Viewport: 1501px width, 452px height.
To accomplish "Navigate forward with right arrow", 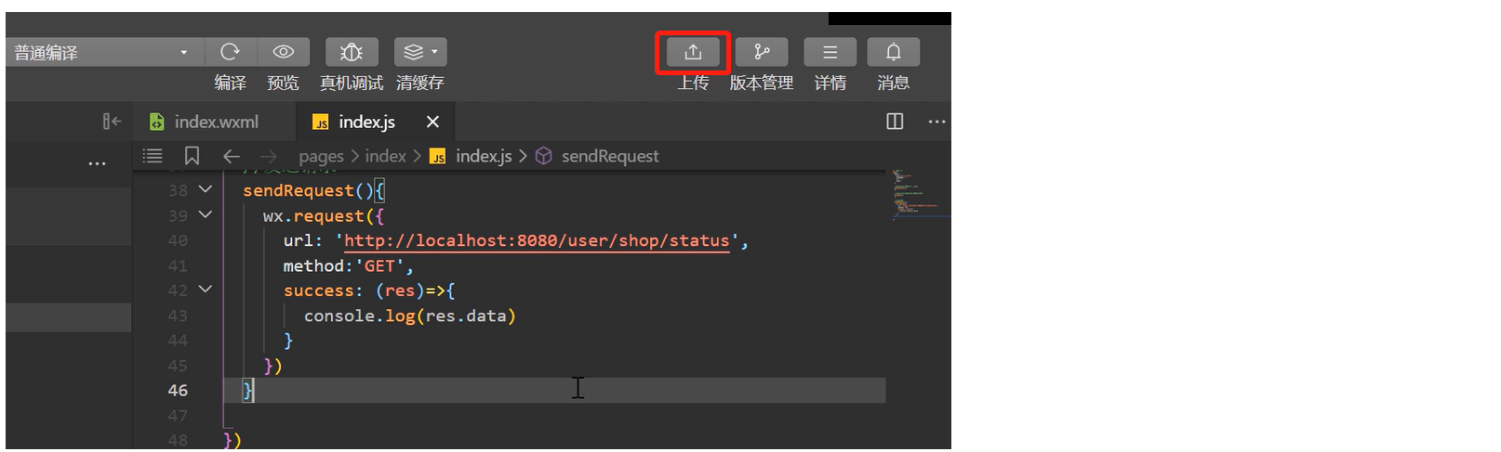I will pyautogui.click(x=269, y=156).
